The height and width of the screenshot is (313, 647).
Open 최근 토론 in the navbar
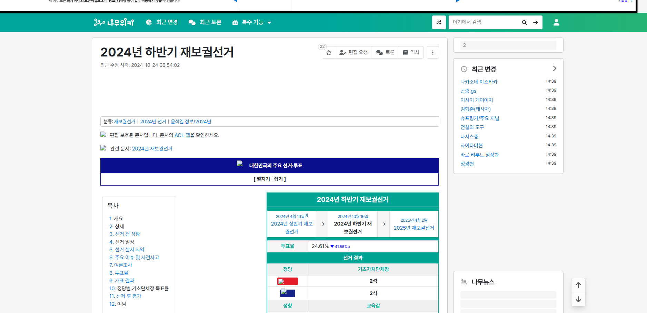[x=205, y=22]
